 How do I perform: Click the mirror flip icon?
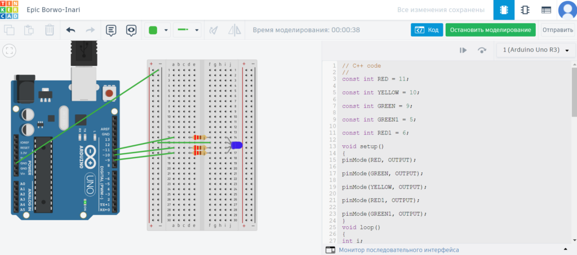coord(234,30)
